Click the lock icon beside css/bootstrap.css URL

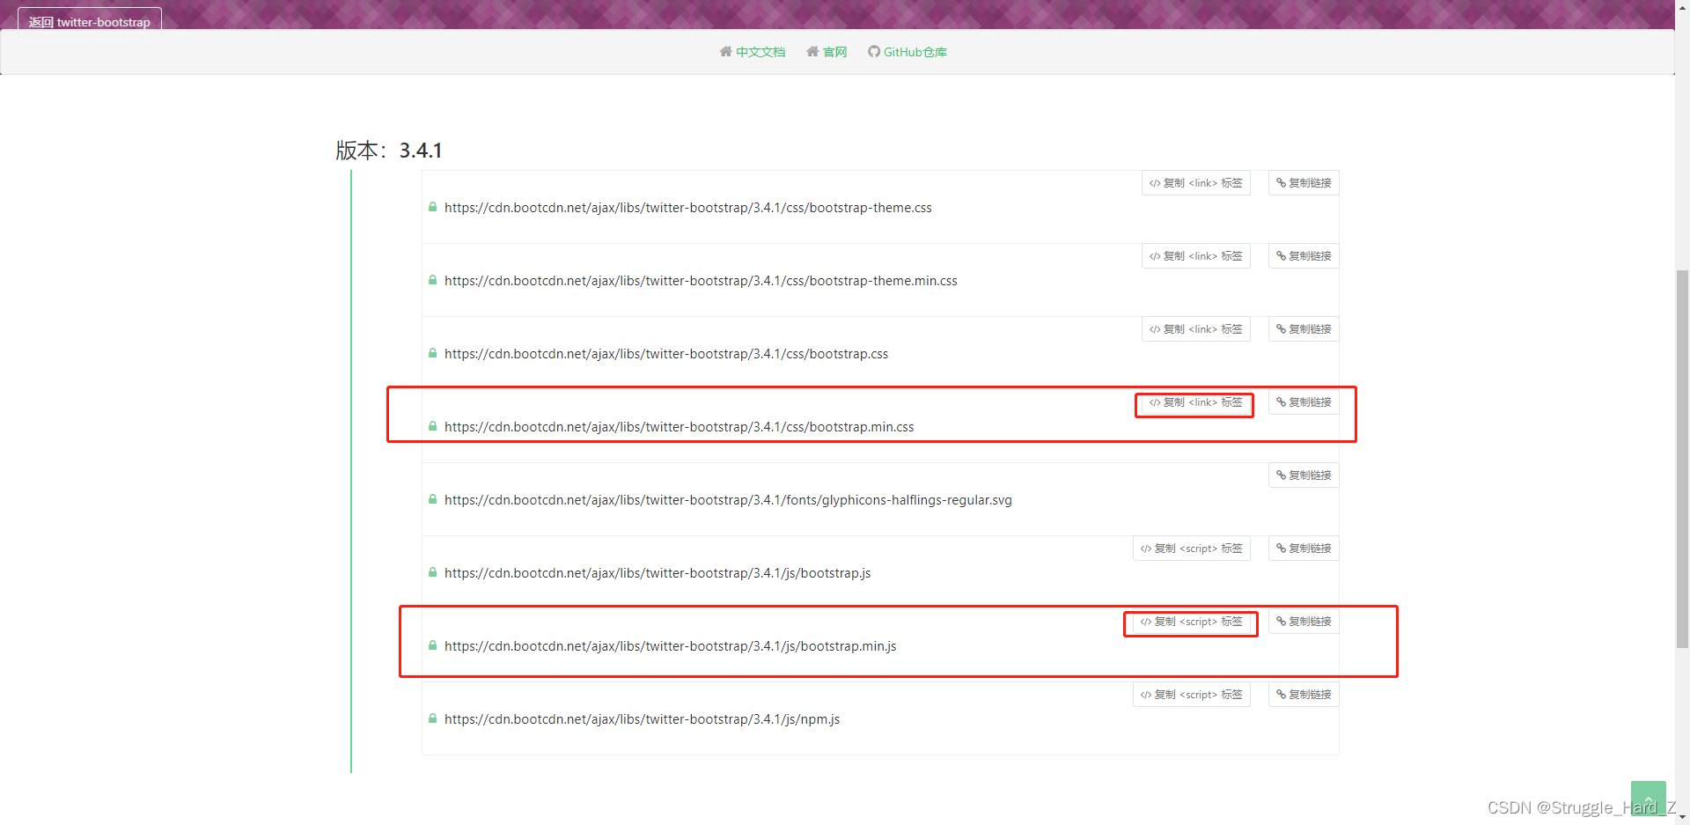tap(432, 353)
